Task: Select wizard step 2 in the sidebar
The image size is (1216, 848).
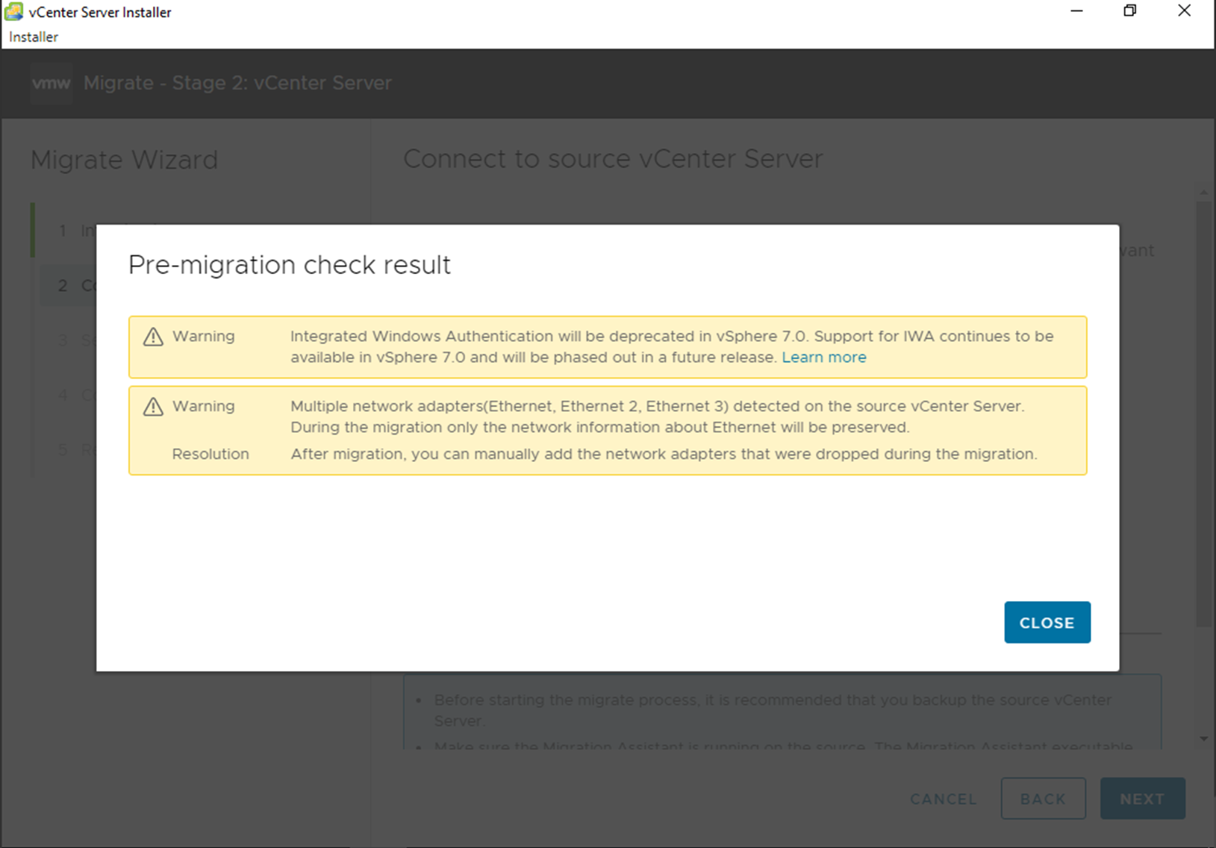Action: [68, 285]
